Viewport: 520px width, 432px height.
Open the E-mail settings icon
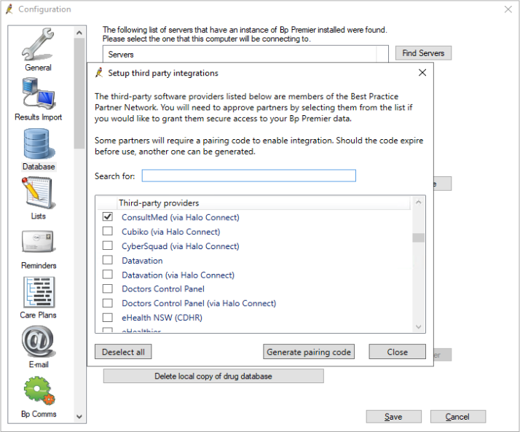pyautogui.click(x=38, y=342)
